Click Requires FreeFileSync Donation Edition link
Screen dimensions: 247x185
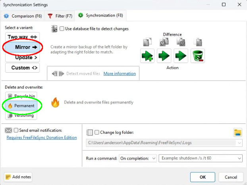41,138
